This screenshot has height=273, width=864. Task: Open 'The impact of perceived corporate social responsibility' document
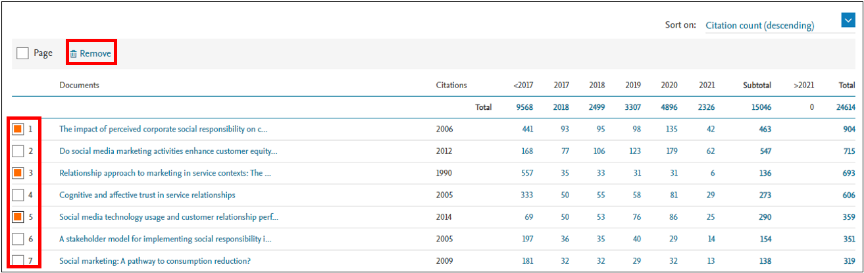(163, 129)
